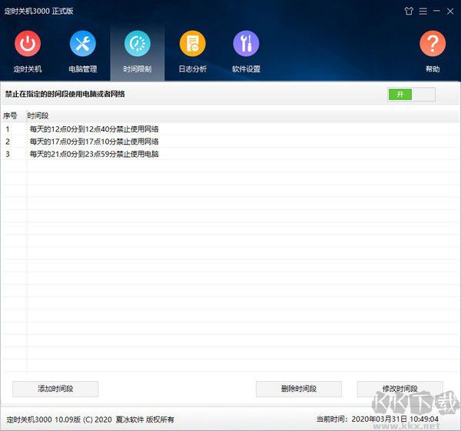
Task: Click the 序号 column header
Action: (x=10, y=115)
